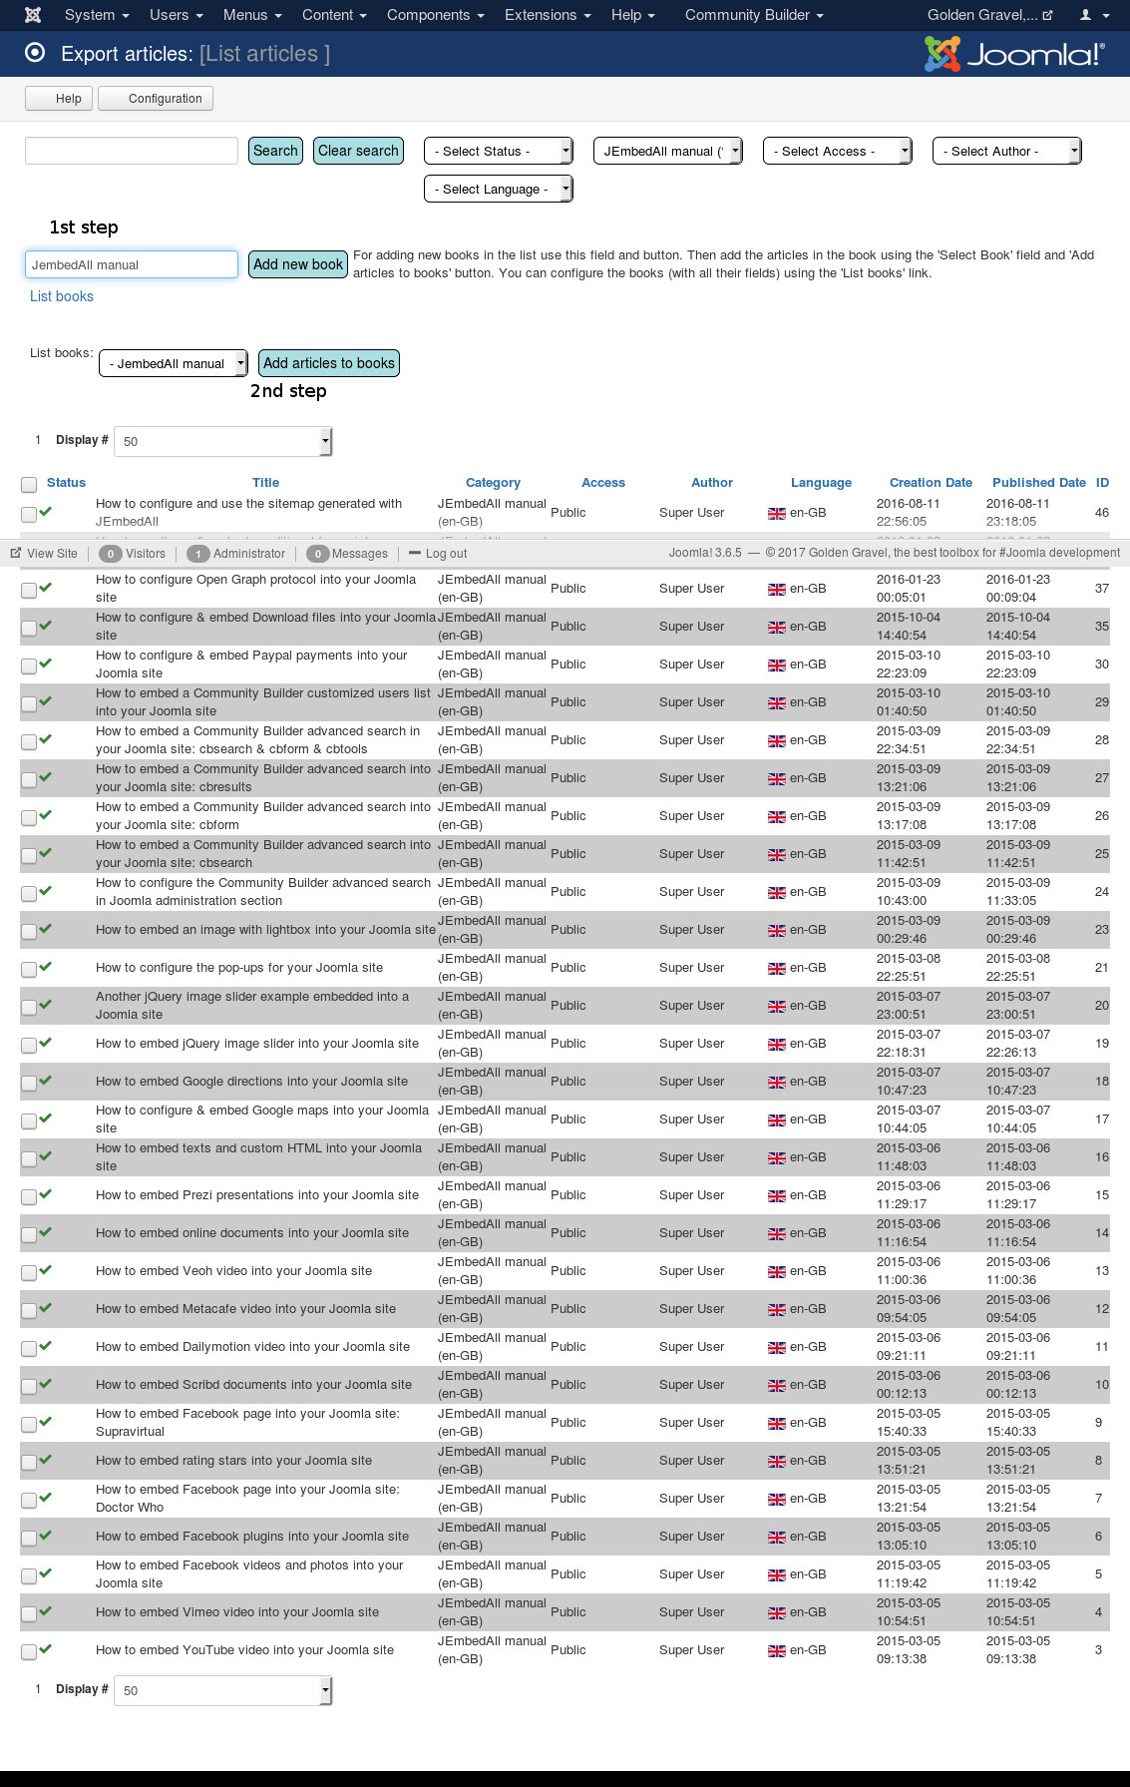
Task: Click the en-GB flag in lightbox image row
Action: coord(777,931)
